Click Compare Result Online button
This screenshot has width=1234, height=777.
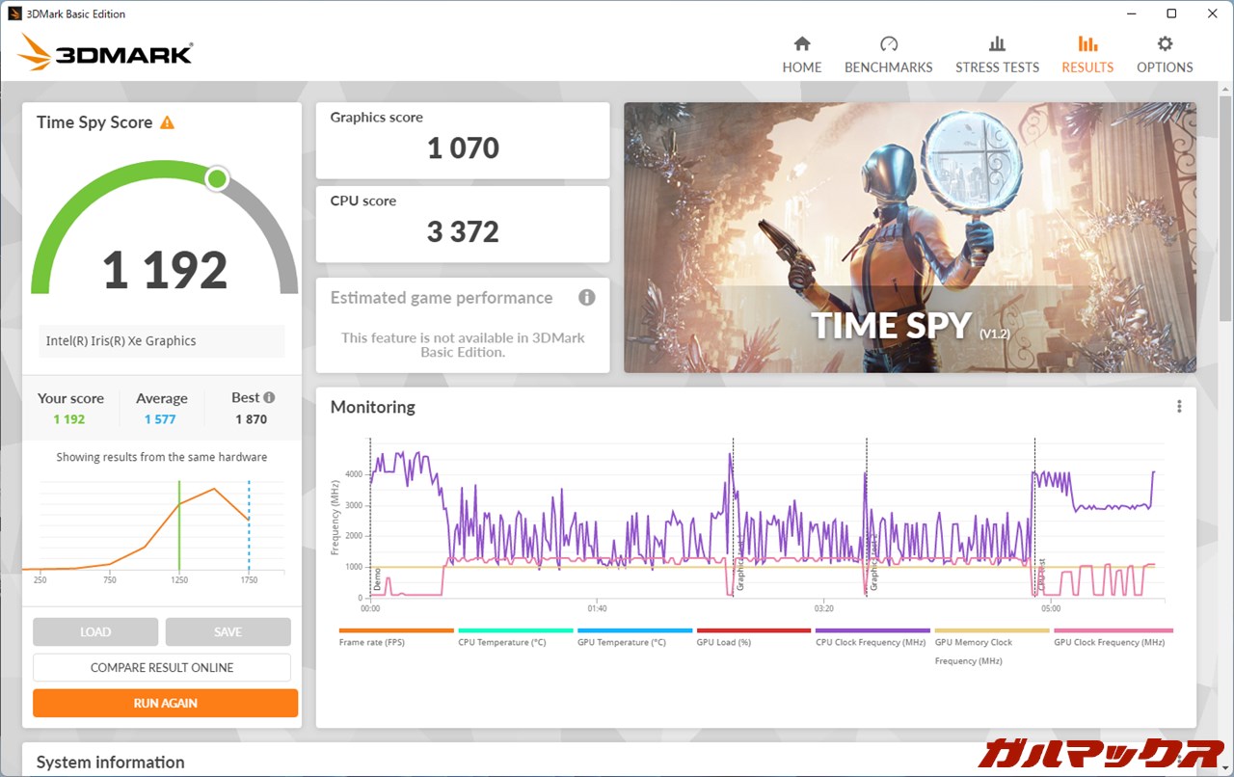pos(162,667)
